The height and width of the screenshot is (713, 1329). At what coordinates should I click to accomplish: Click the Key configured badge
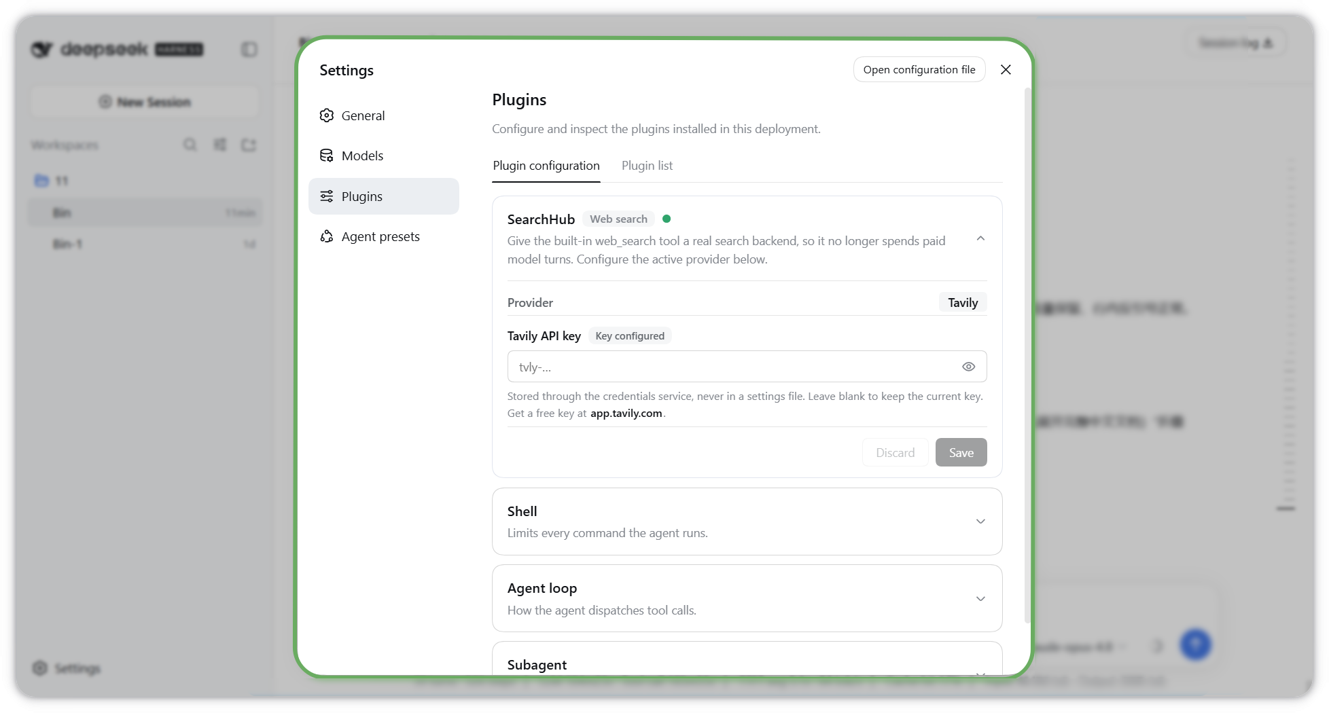[x=630, y=336]
